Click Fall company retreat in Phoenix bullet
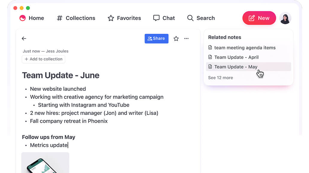Image resolution: width=309 pixels, height=173 pixels. click(69, 121)
